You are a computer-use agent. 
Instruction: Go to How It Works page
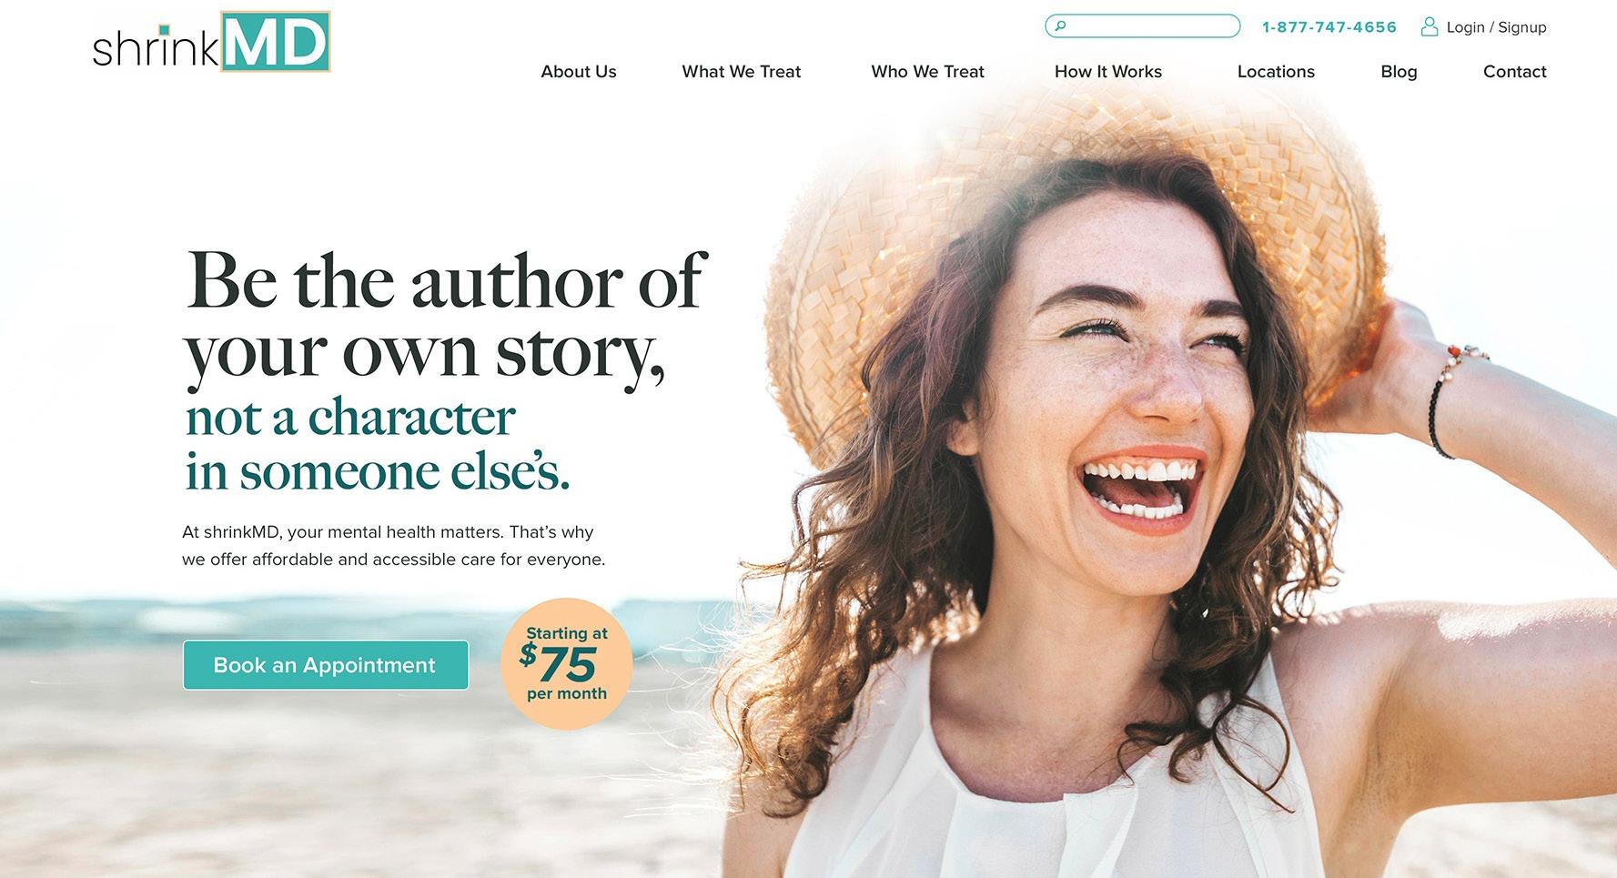(1108, 72)
